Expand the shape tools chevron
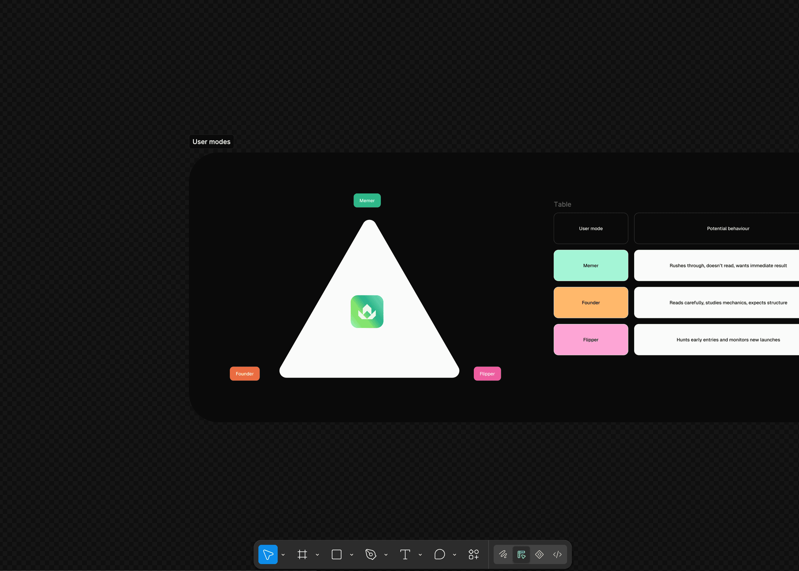This screenshot has height=571, width=799. point(351,555)
